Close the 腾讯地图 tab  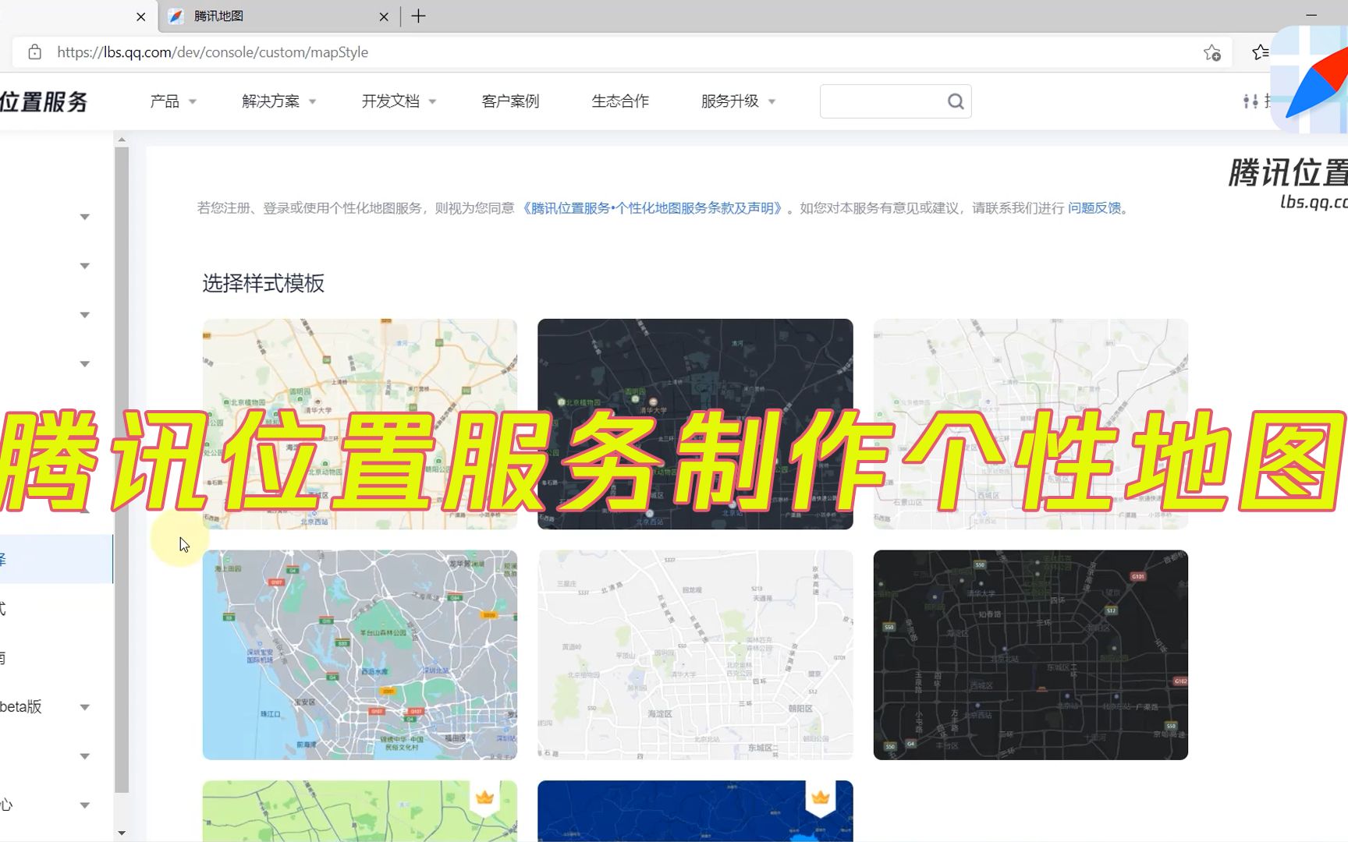pyautogui.click(x=384, y=16)
